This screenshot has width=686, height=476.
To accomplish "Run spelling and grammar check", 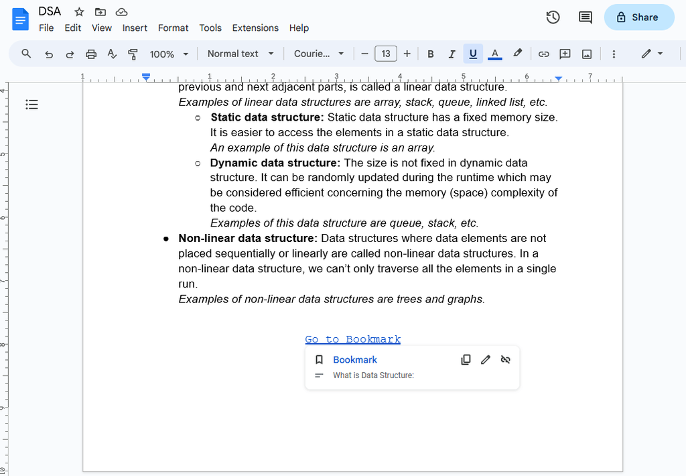I will (x=112, y=54).
